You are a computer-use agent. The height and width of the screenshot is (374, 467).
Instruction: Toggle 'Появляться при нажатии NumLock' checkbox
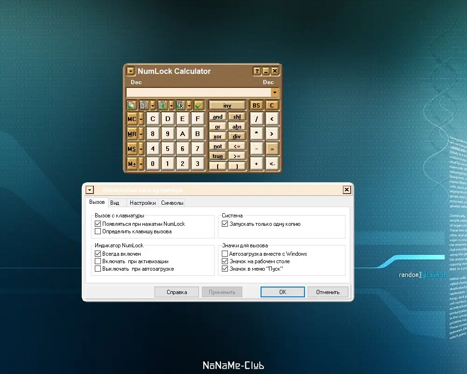point(98,223)
